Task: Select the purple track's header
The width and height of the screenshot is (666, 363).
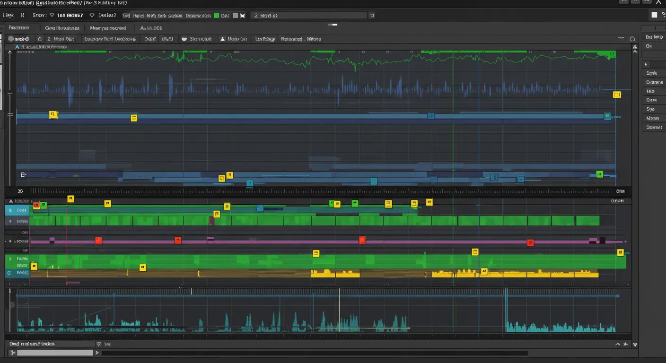Action: point(18,241)
